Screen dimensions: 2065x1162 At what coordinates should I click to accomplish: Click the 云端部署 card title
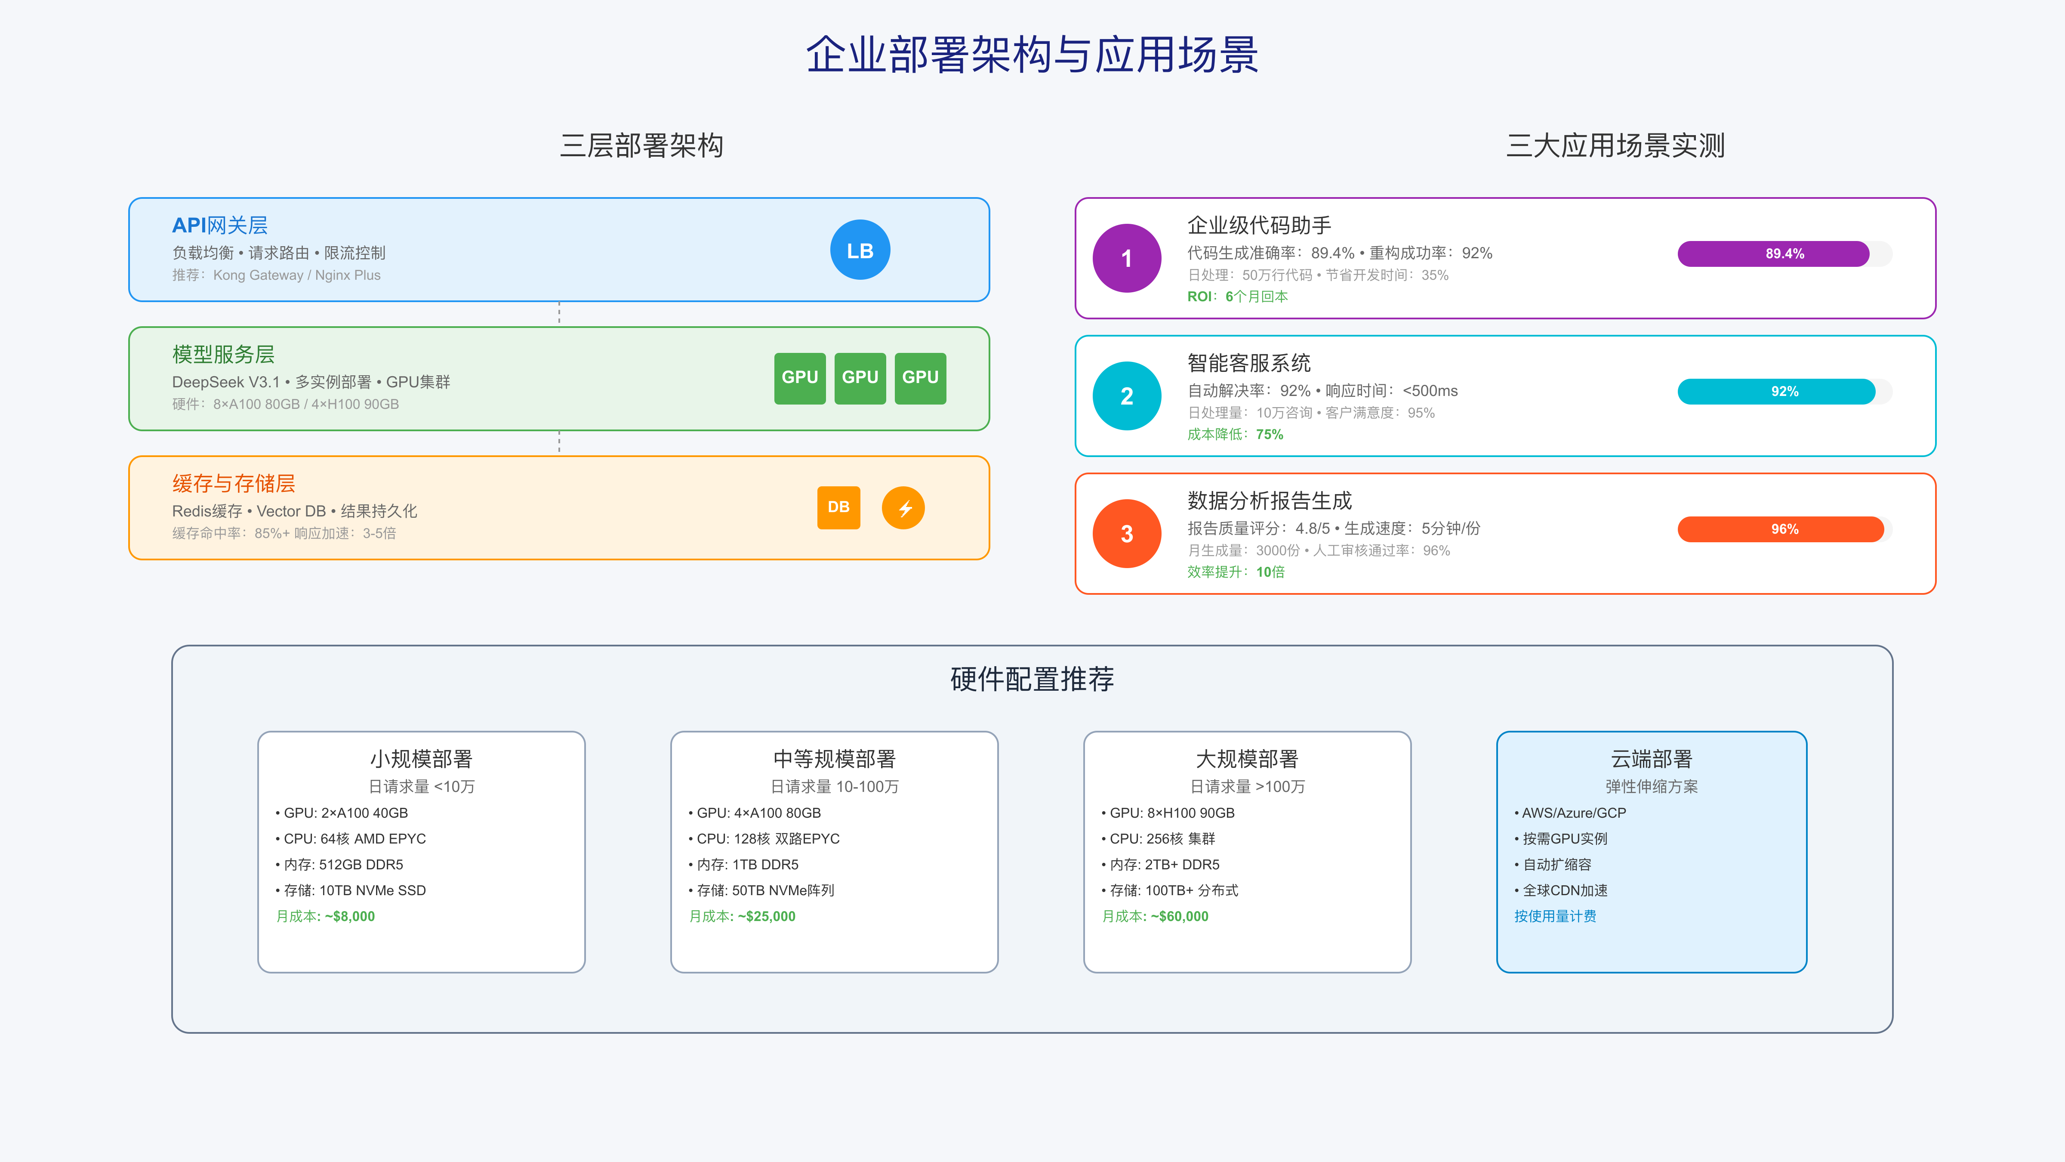tap(1652, 759)
